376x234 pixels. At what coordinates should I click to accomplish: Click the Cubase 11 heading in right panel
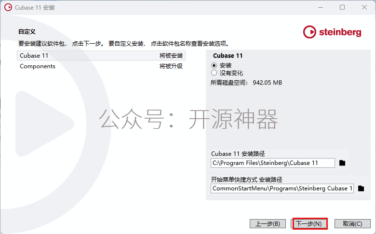[228, 56]
